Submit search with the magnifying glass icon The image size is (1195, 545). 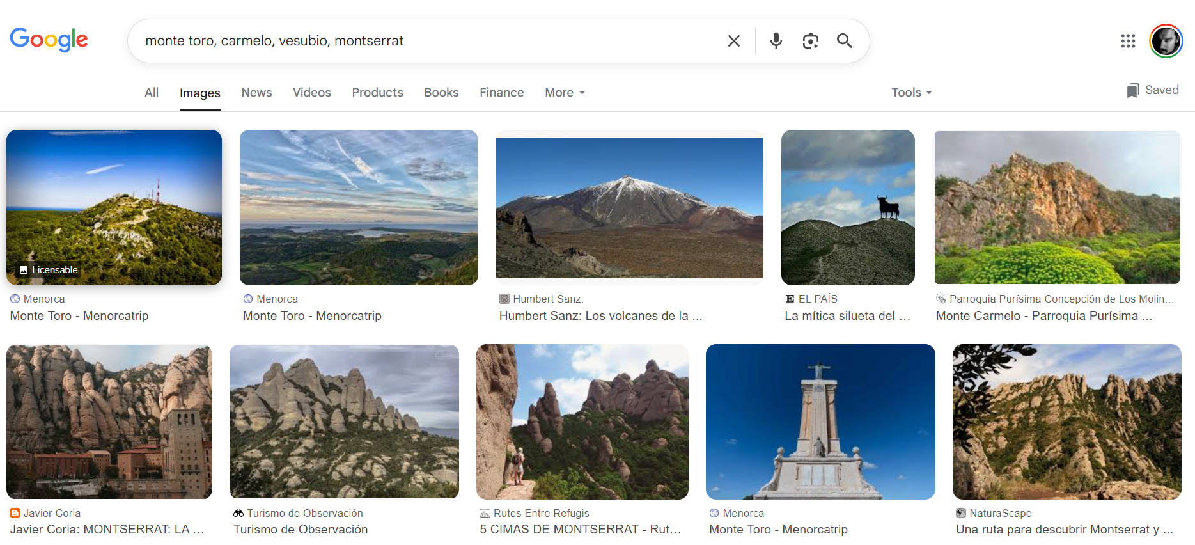[845, 41]
